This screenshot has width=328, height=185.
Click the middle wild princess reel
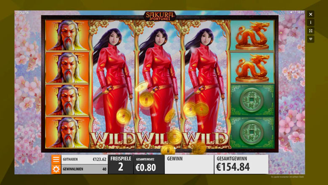point(159,84)
